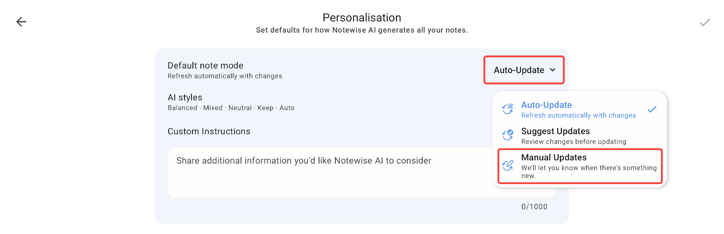The width and height of the screenshot is (724, 234).
Task: Go back using the arrow icon
Action: click(21, 22)
